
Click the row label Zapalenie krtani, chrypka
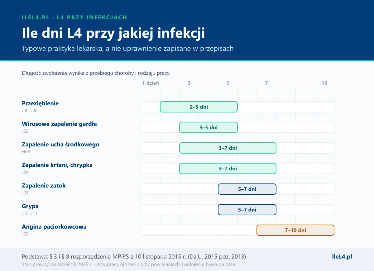click(57, 165)
